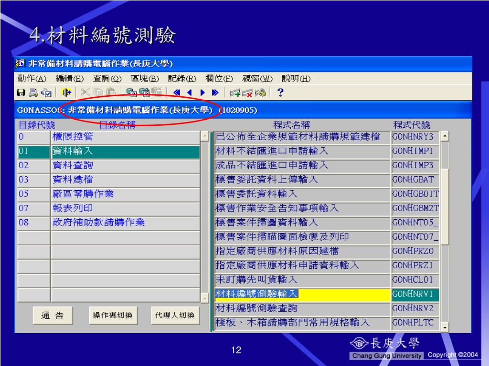Click the Lock Record padlock icon
This screenshot has width=489, height=366.
pos(260,93)
